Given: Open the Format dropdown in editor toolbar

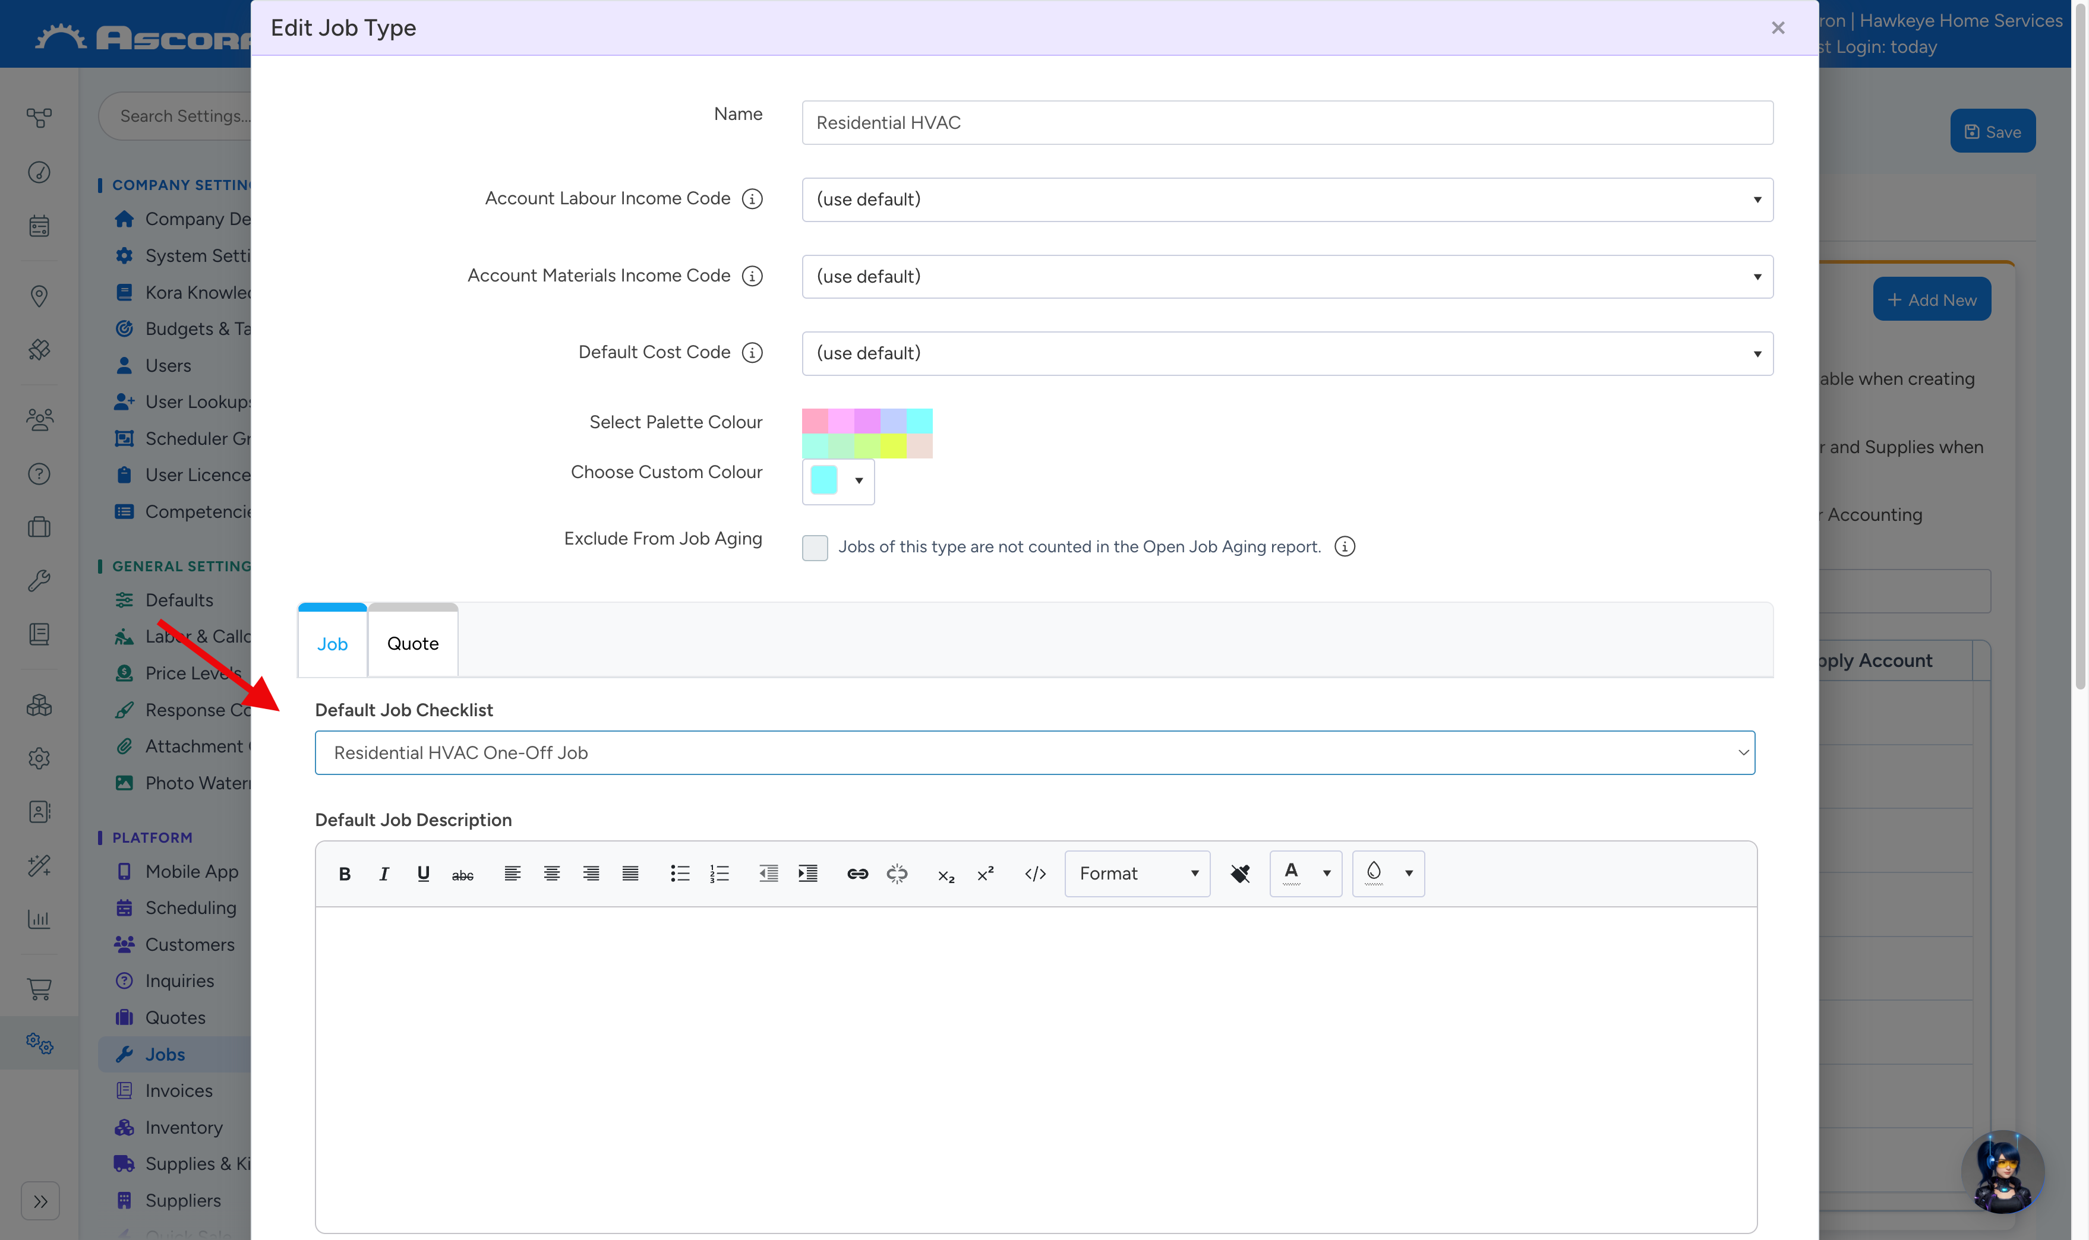Looking at the screenshot, I should [1138, 874].
